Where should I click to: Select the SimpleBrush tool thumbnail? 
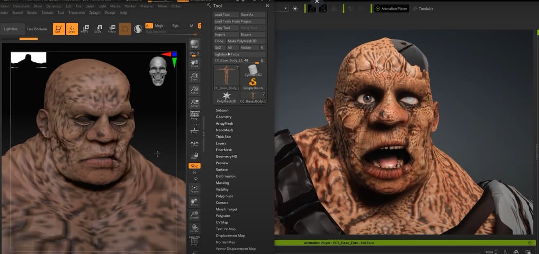click(x=252, y=83)
